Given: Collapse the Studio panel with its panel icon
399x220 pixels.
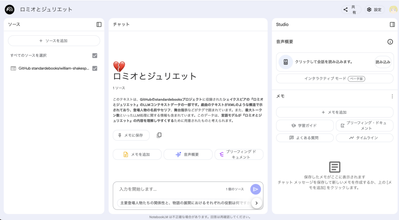Looking at the screenshot, I should pyautogui.click(x=392, y=25).
